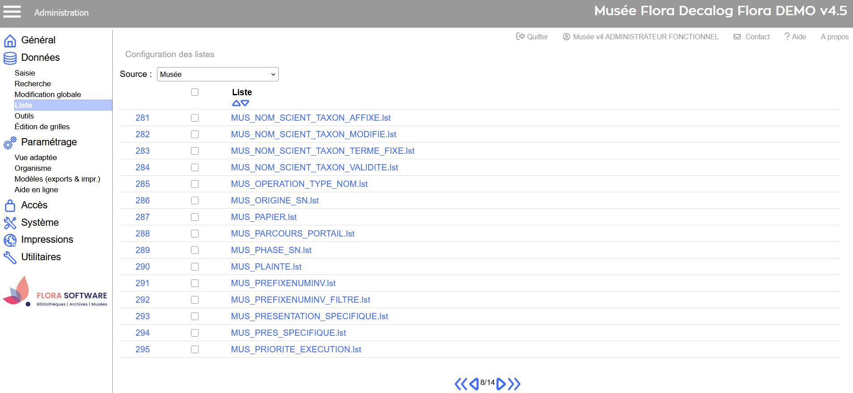Click the Accès padlock icon

point(10,206)
